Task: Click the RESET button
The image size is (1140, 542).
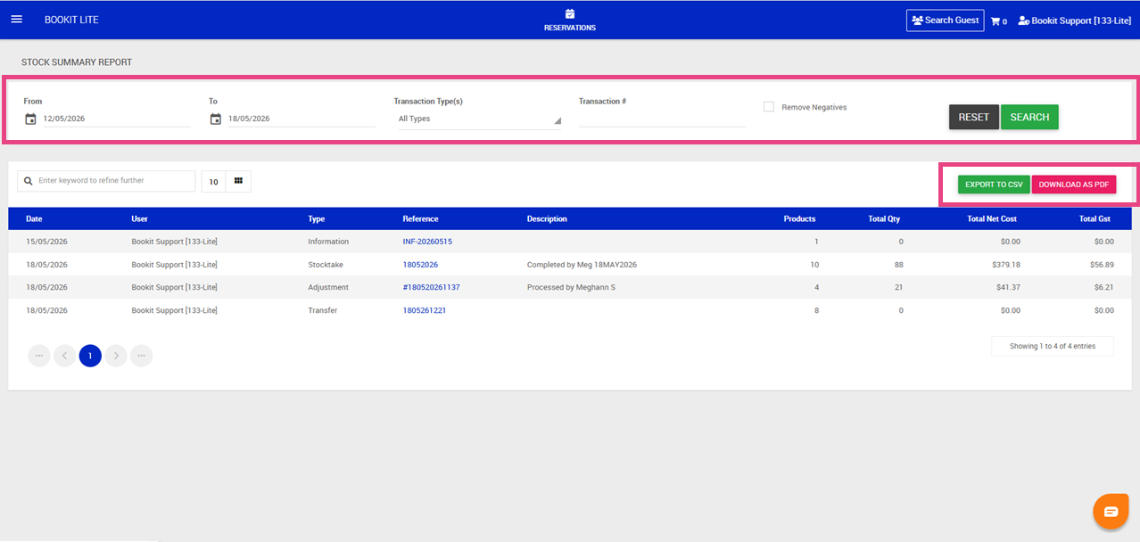Action: tap(973, 117)
